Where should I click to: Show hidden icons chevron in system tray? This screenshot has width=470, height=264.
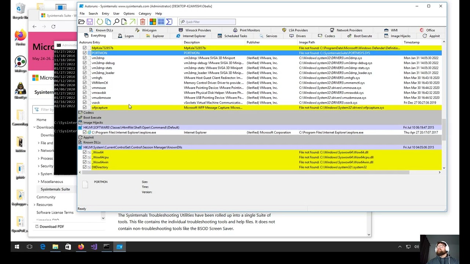pyautogui.click(x=400, y=247)
